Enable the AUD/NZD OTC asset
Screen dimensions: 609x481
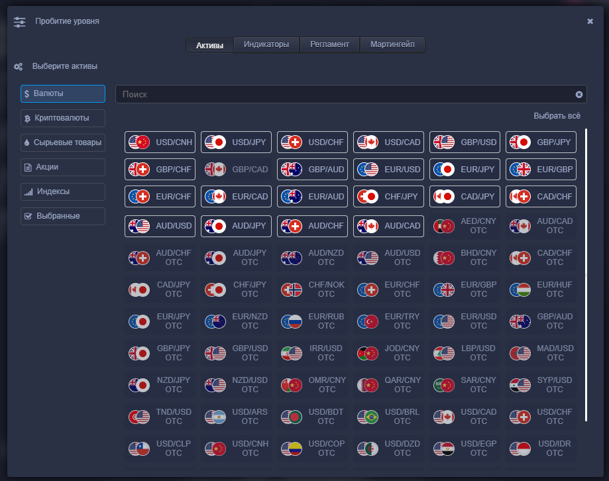click(x=312, y=258)
